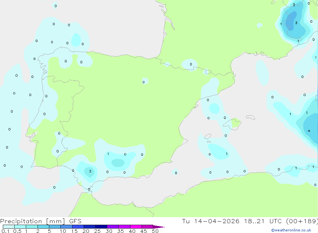Click the 1–2 mm cyan legend swatch
The width and height of the screenshot is (318, 233).
tap(32, 227)
